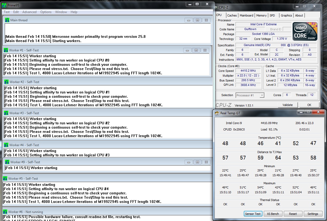Maximize the Worker #1 child window
Image resolution: width=327 pixels, height=221 pixels.
[196, 50]
